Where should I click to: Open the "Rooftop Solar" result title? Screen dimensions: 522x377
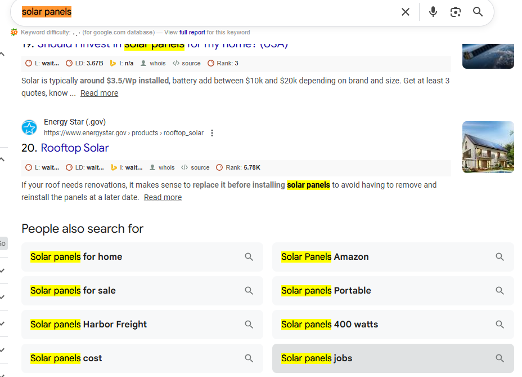click(x=75, y=148)
